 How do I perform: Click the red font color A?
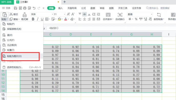point(66,19)
